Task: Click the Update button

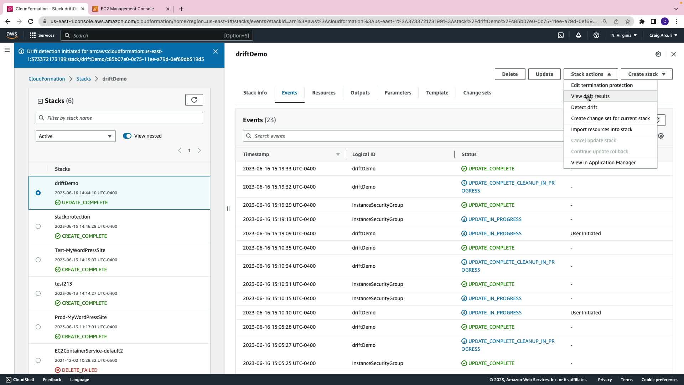Action: 544,74
